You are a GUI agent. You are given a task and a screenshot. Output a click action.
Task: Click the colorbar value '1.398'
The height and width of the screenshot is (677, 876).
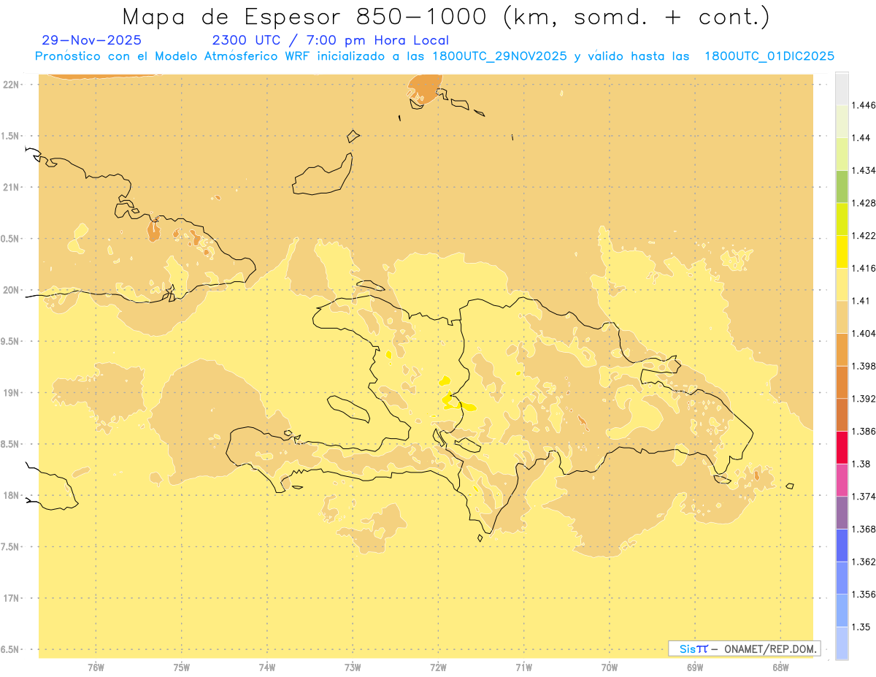pos(864,366)
